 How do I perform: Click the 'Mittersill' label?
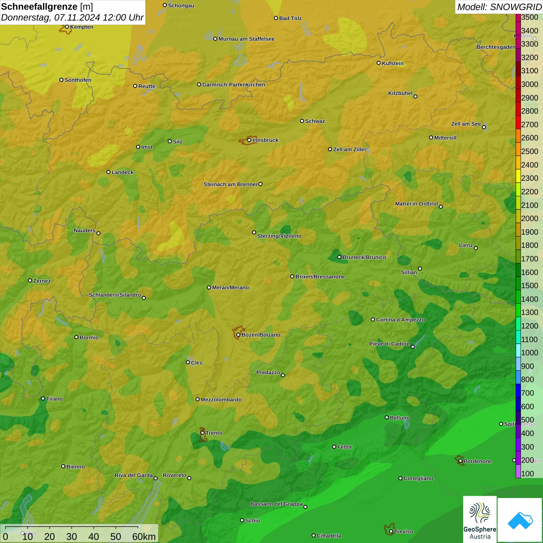tap(445, 138)
